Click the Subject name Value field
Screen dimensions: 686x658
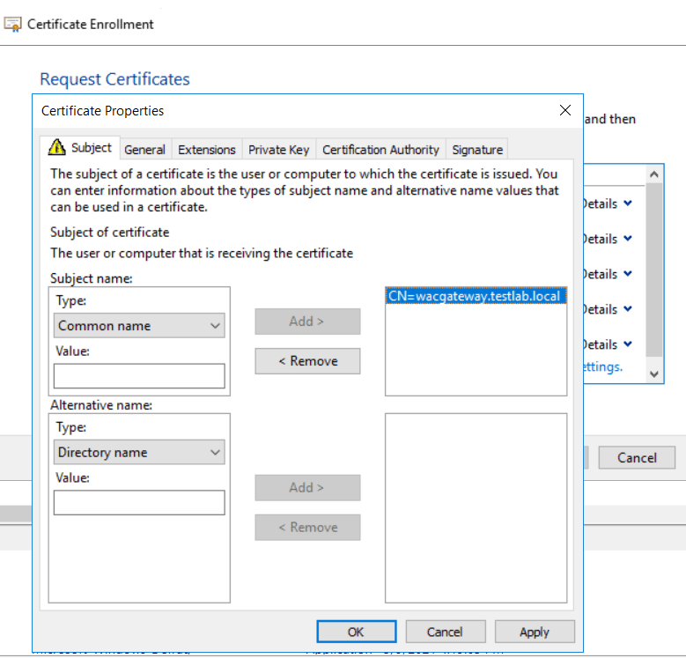(139, 376)
